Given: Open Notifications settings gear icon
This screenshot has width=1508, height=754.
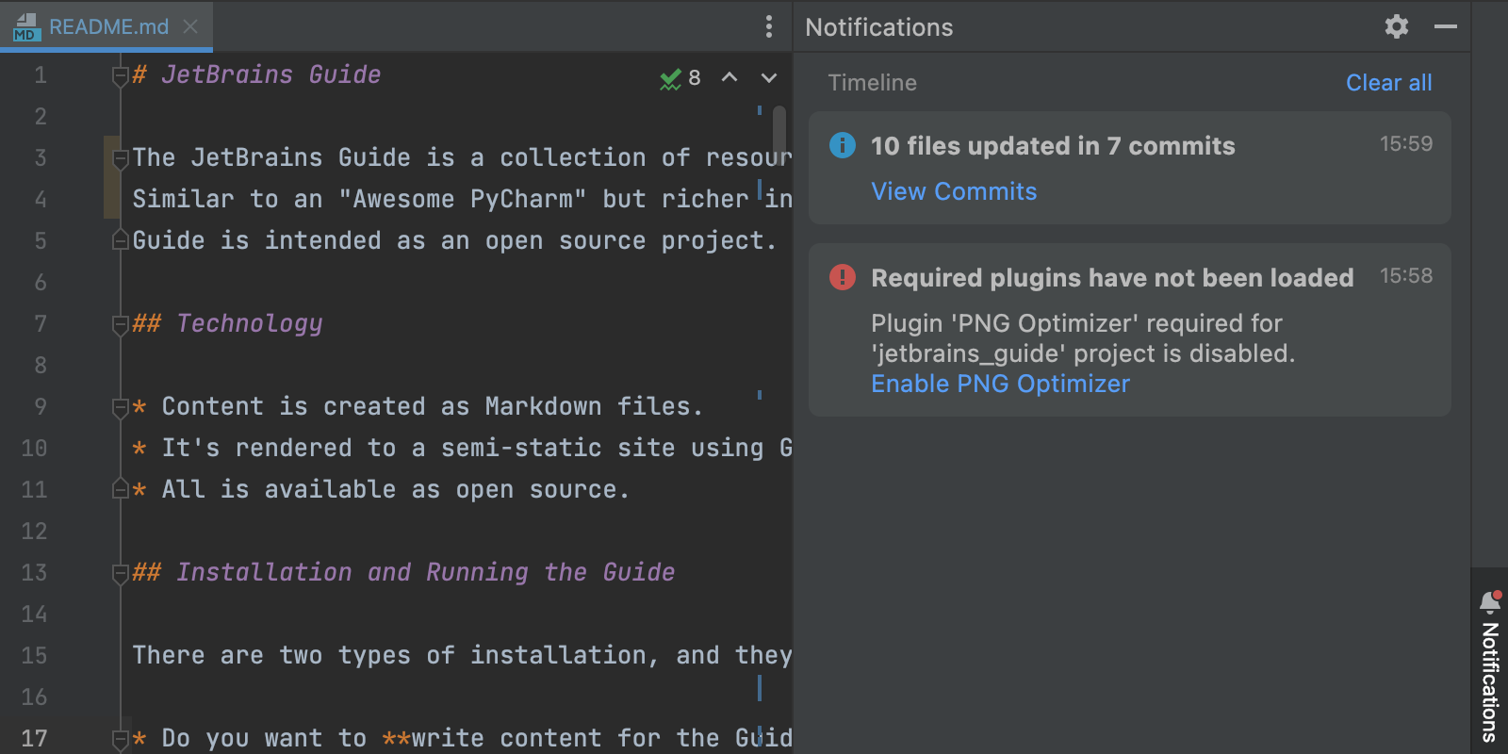Looking at the screenshot, I should [1396, 26].
